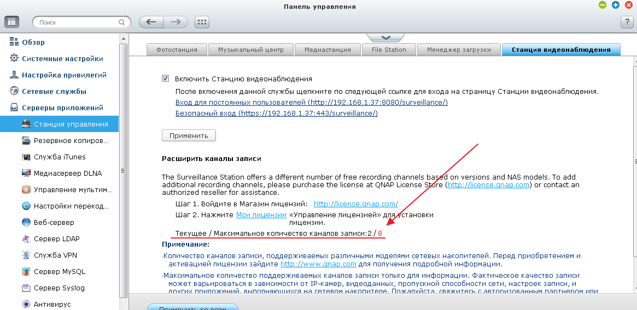Screen dimensions: 637x310
Task: Click the user icon for Настройка привилегий
Action: tap(14, 75)
